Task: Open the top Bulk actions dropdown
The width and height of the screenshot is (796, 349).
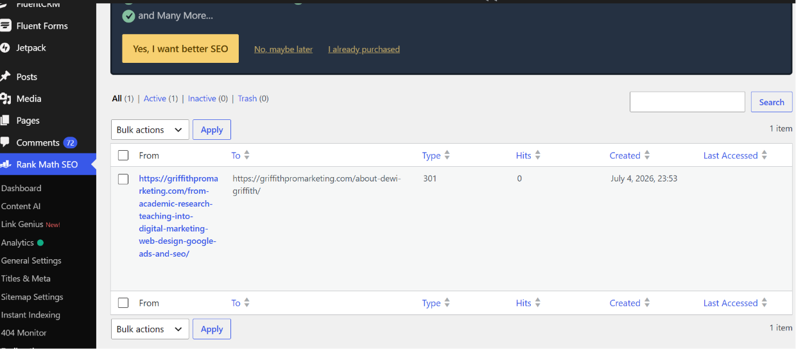Action: (150, 130)
